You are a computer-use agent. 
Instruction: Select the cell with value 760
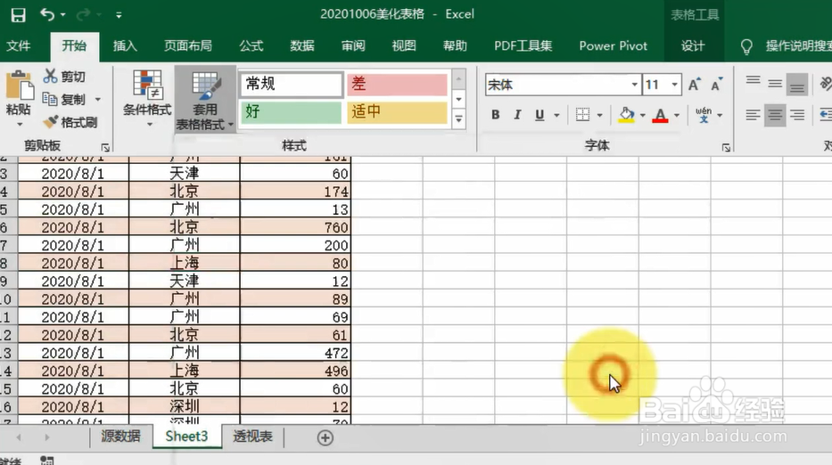click(x=295, y=227)
